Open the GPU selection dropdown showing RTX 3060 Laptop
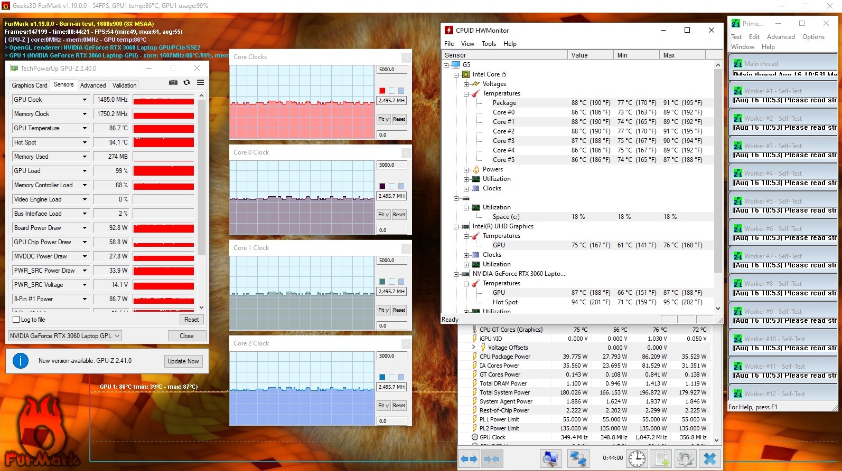 tap(65, 336)
